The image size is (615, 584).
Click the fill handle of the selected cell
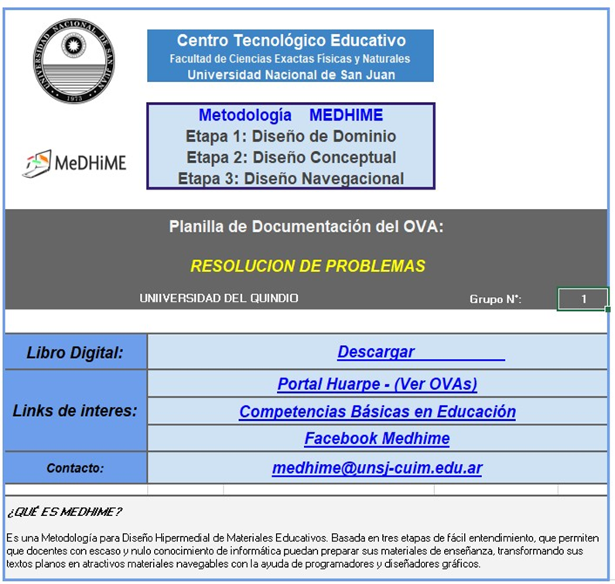coord(608,309)
